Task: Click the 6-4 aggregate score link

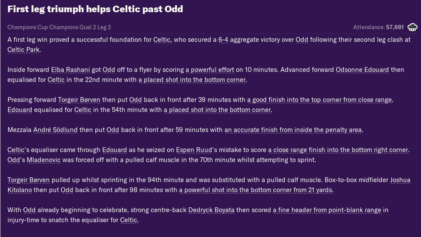Action: [x=223, y=40]
